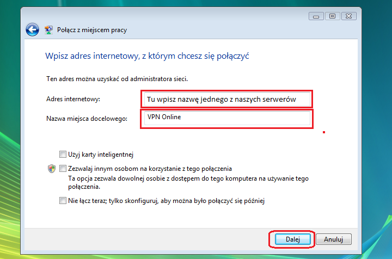Click the heading 'Wpisz adres internetowy...'

click(x=147, y=56)
